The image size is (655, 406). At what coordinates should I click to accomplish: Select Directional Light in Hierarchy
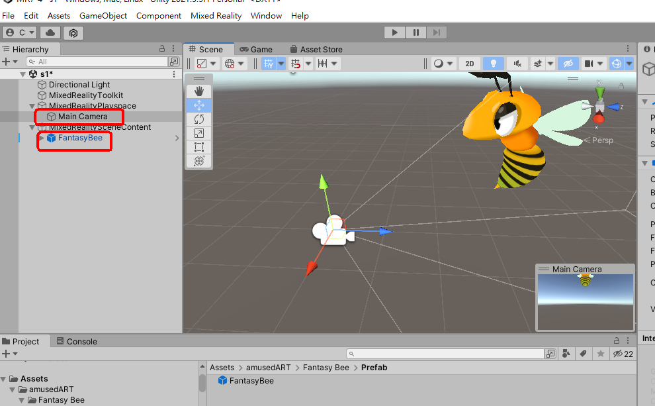pyautogui.click(x=79, y=85)
